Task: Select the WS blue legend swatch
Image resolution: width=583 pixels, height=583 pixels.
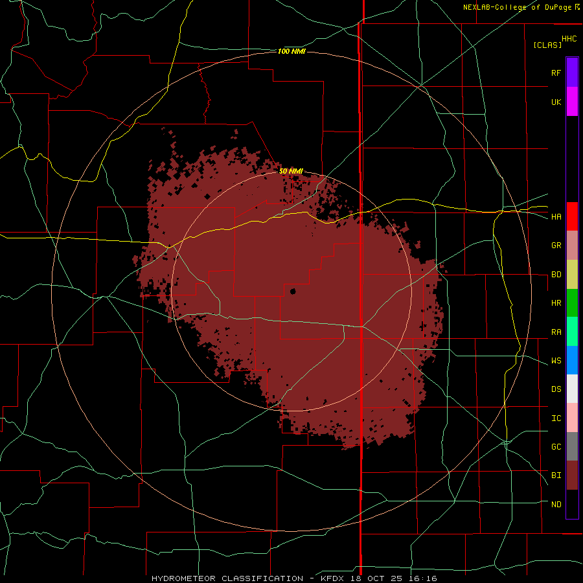Action: [x=572, y=360]
